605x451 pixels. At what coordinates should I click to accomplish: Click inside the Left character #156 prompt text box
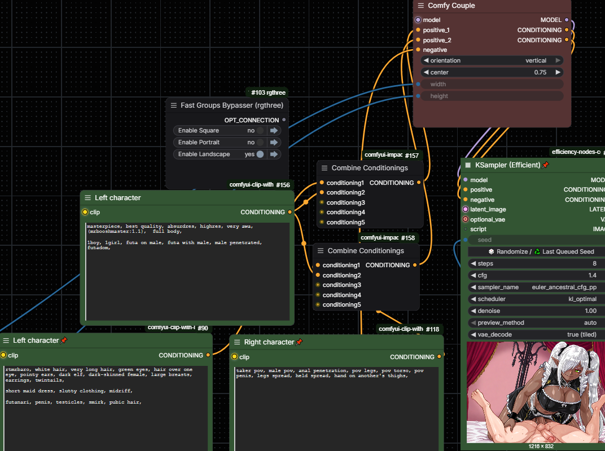(187, 271)
